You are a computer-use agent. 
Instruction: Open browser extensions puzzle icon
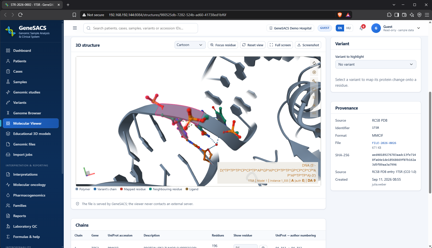coord(389,15)
